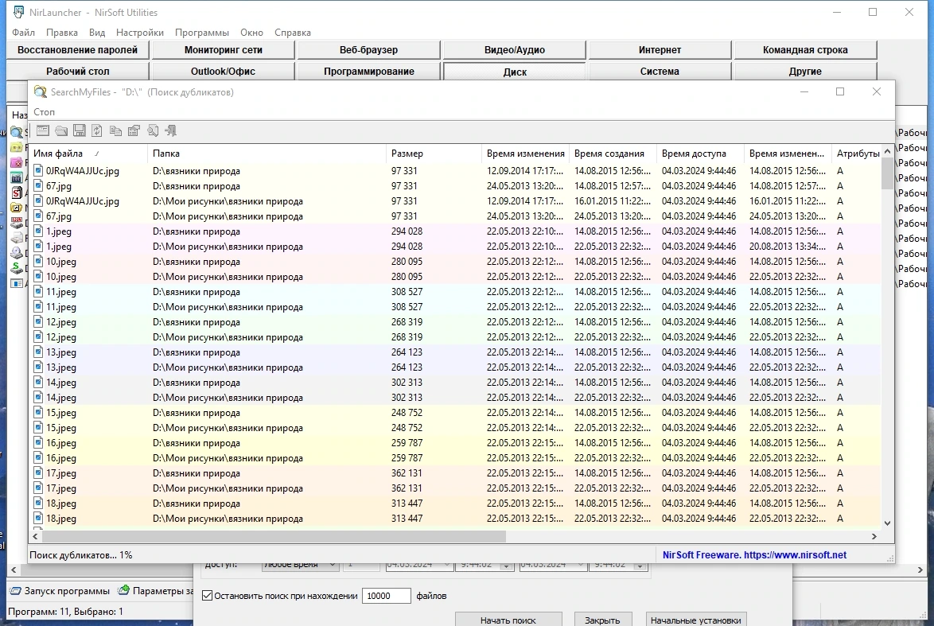Click the Refresh toolbar icon in SearchMyFiles
Image resolution: width=934 pixels, height=626 pixels.
97,130
